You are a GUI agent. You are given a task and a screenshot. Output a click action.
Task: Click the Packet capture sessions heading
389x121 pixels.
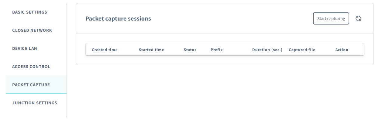click(x=118, y=18)
